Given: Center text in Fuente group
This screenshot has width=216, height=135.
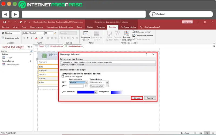Looking at the screenshot, I should tap(52, 38).
